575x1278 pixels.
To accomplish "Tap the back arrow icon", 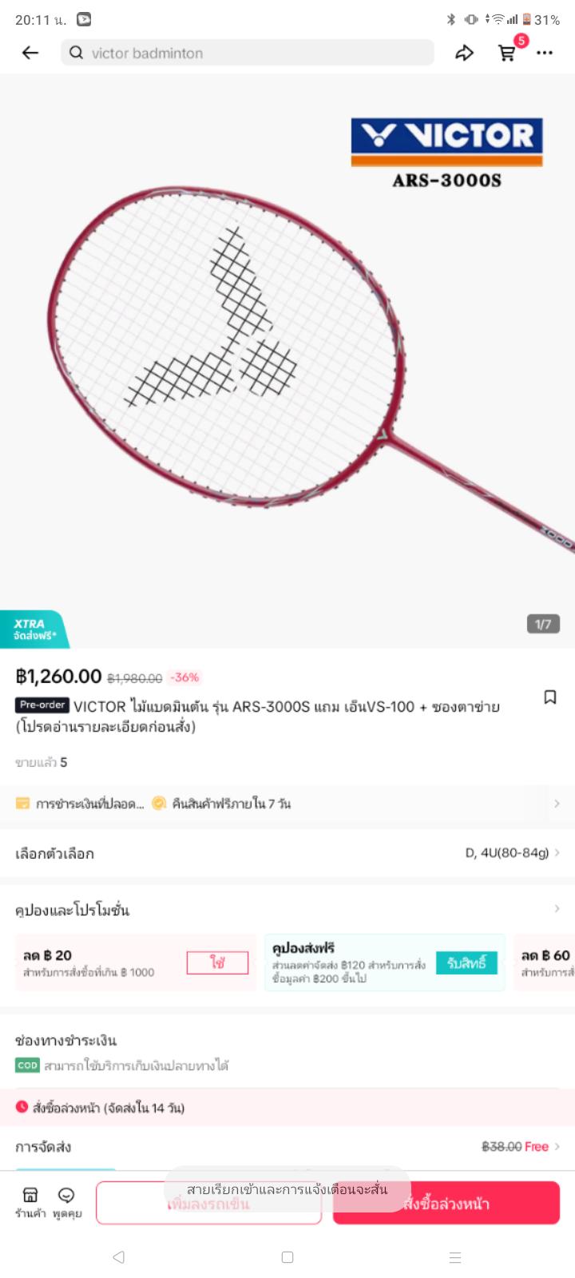I will 30,53.
